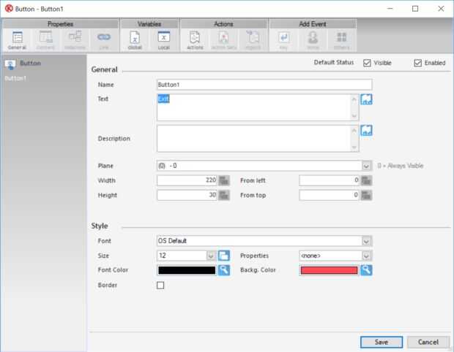
Task: Click the 'Default Status' label
Action: (x=334, y=62)
